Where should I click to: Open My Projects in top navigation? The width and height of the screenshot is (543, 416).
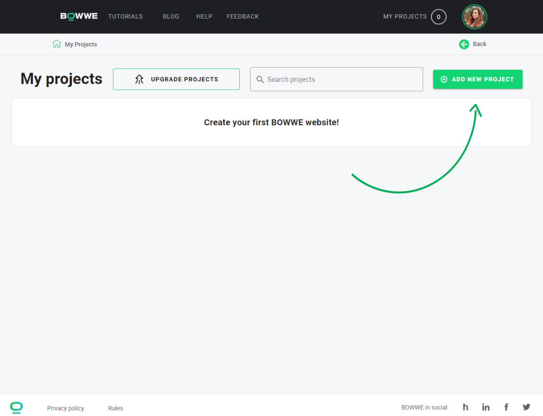point(405,16)
